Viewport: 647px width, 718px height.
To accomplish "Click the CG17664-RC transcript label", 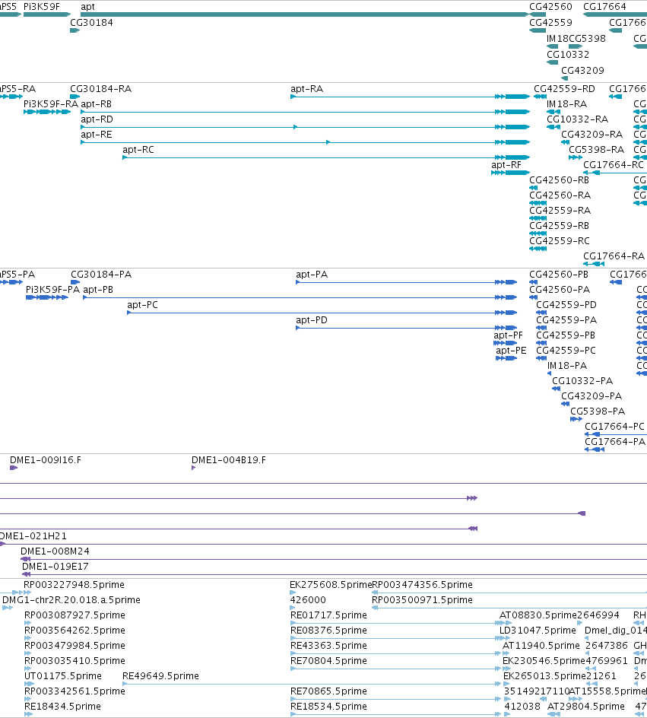I will pos(614,165).
